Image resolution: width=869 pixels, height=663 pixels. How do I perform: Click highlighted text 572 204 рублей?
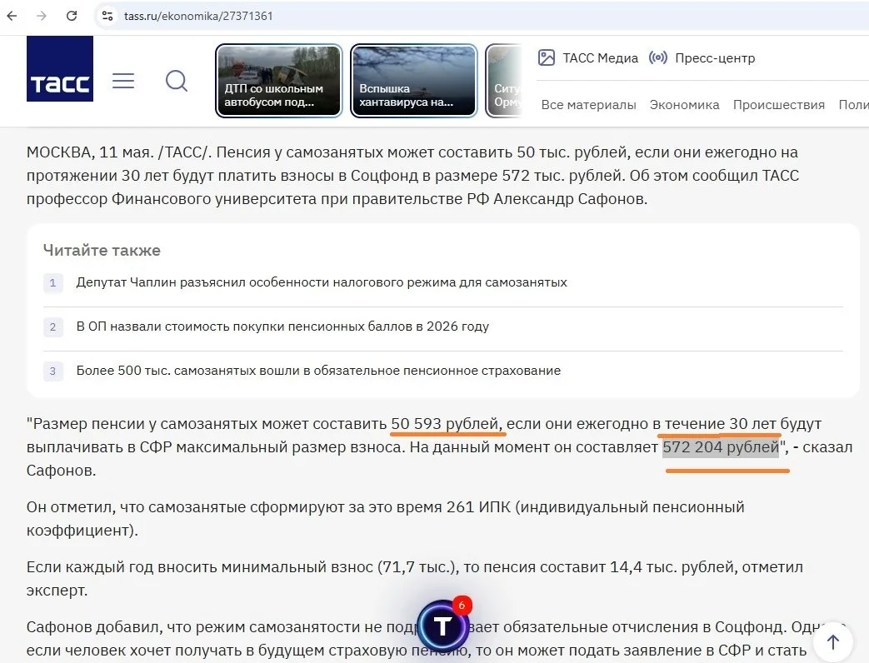721,447
